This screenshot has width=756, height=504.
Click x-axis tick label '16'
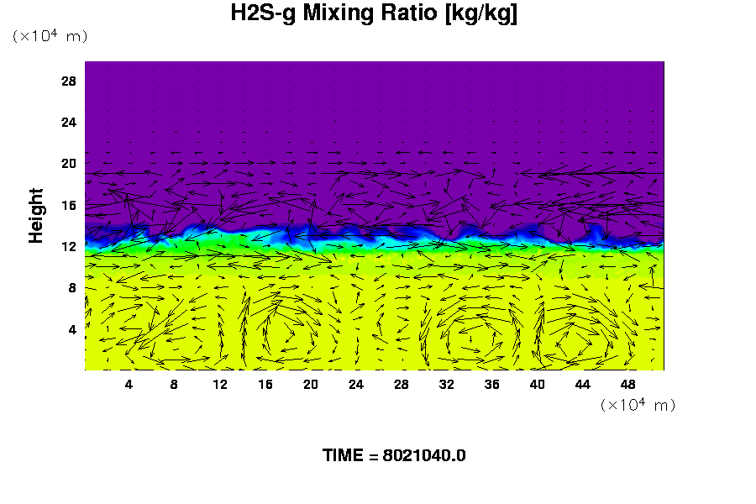click(x=265, y=385)
